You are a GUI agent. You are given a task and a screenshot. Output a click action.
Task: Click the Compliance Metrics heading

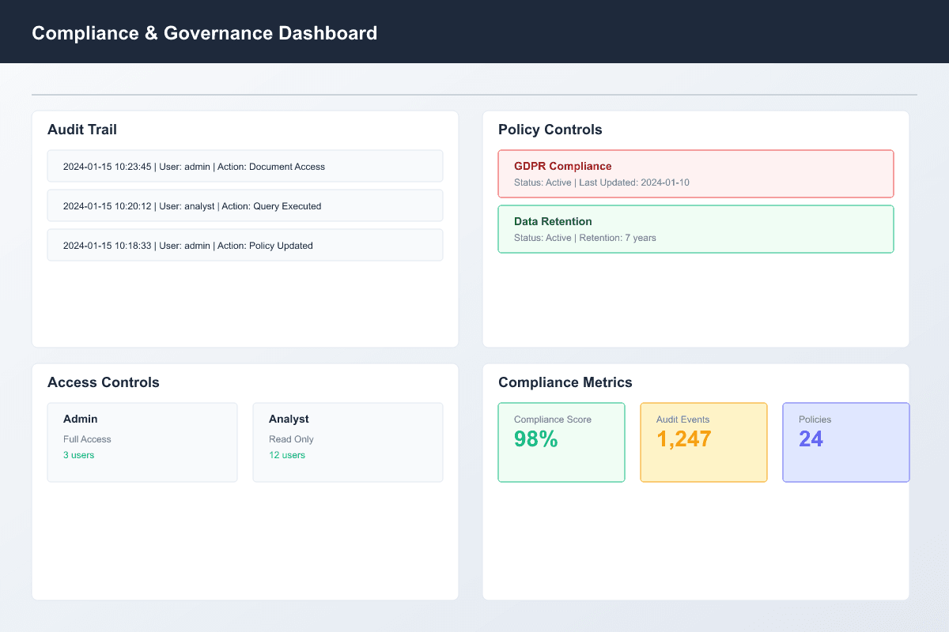point(565,382)
